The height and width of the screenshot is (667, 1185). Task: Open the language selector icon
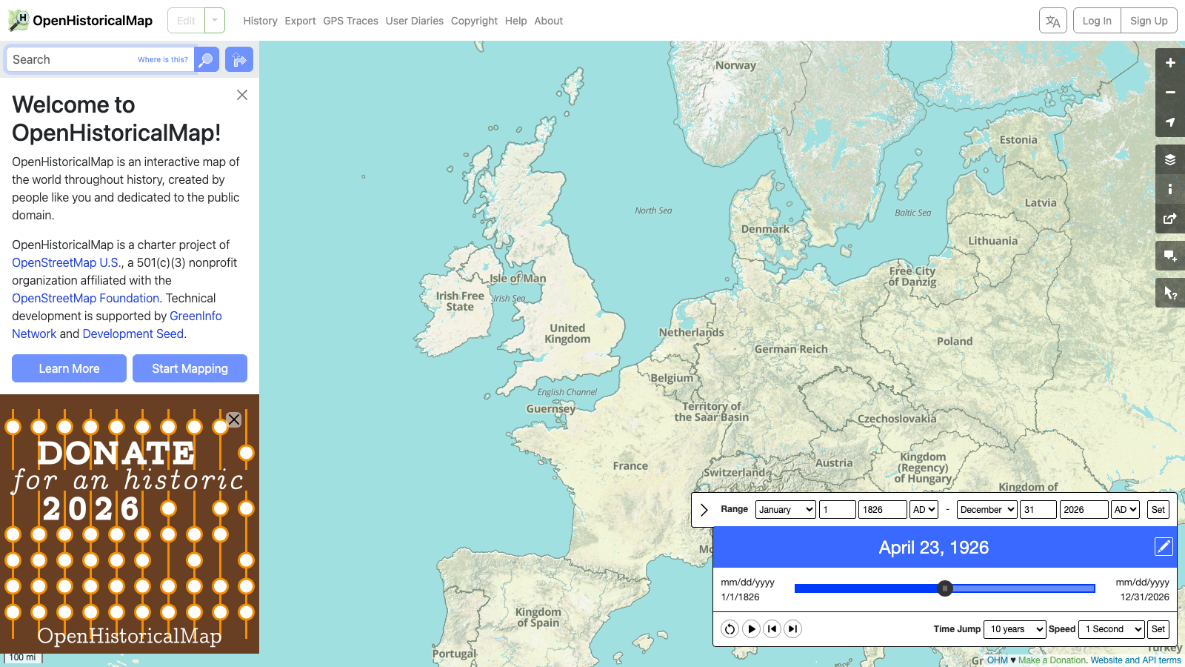point(1053,20)
